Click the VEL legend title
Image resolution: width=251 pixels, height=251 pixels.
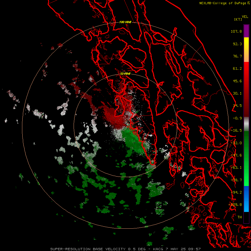coord(245,16)
